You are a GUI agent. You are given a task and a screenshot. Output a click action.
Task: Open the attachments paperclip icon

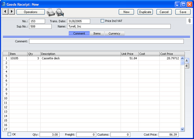click(190, 21)
